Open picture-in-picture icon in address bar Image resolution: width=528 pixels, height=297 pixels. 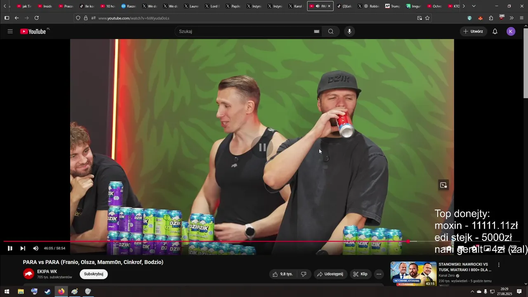tap(420, 18)
